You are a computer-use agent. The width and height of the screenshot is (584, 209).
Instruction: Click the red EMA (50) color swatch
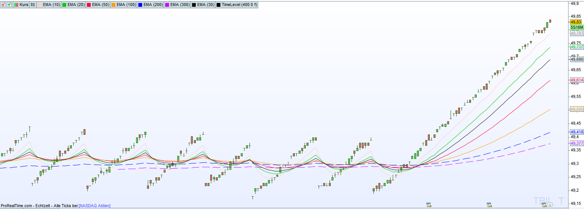click(89, 5)
